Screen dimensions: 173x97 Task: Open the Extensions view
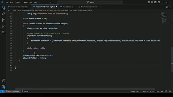click(3, 32)
